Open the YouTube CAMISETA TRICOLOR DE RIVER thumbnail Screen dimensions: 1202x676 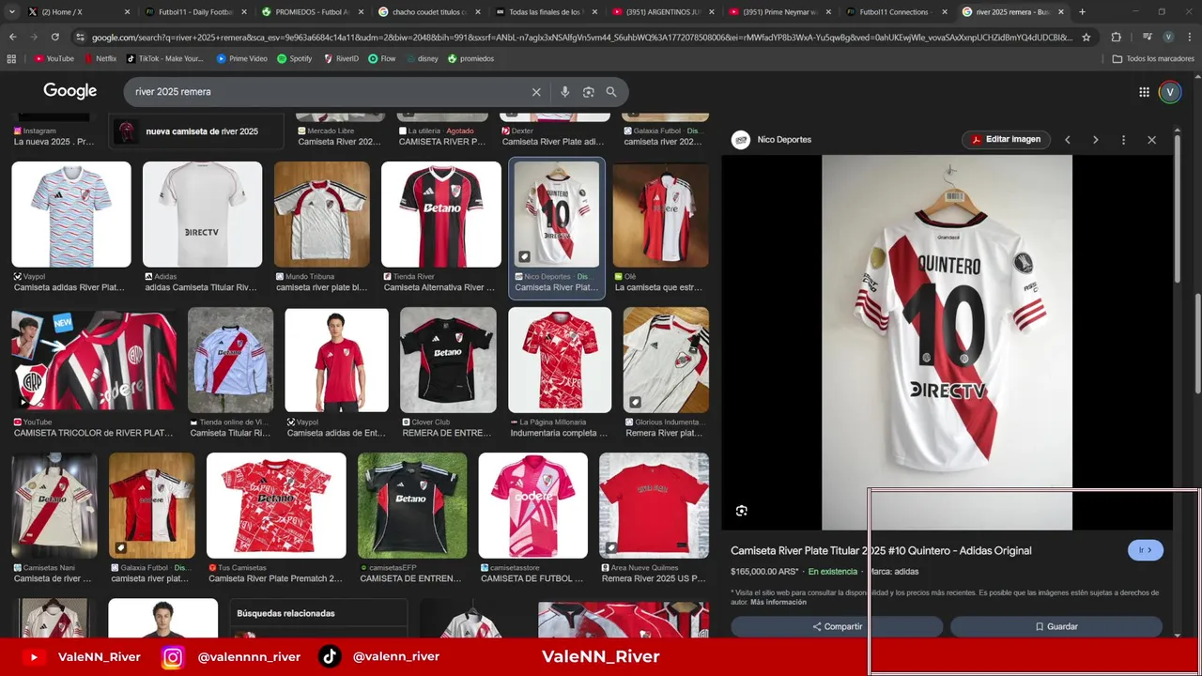pos(94,360)
